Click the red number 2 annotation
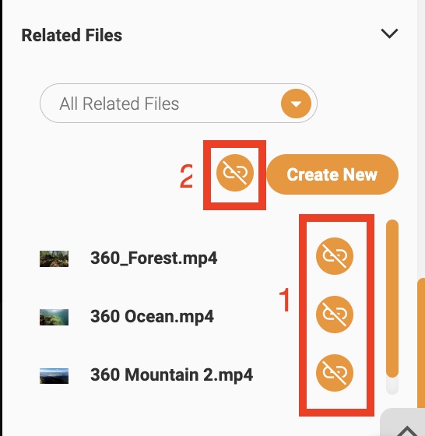The image size is (425, 436). coord(186,176)
